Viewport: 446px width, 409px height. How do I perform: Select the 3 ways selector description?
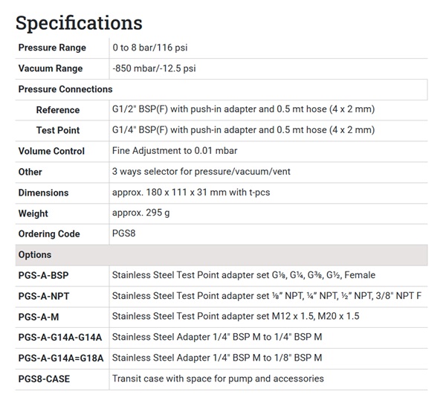tap(201, 172)
